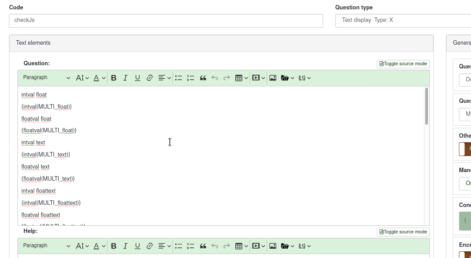Click the line {intval(MULTI_floattext)}
Viewport: 471px width, 258px height.
51,203
